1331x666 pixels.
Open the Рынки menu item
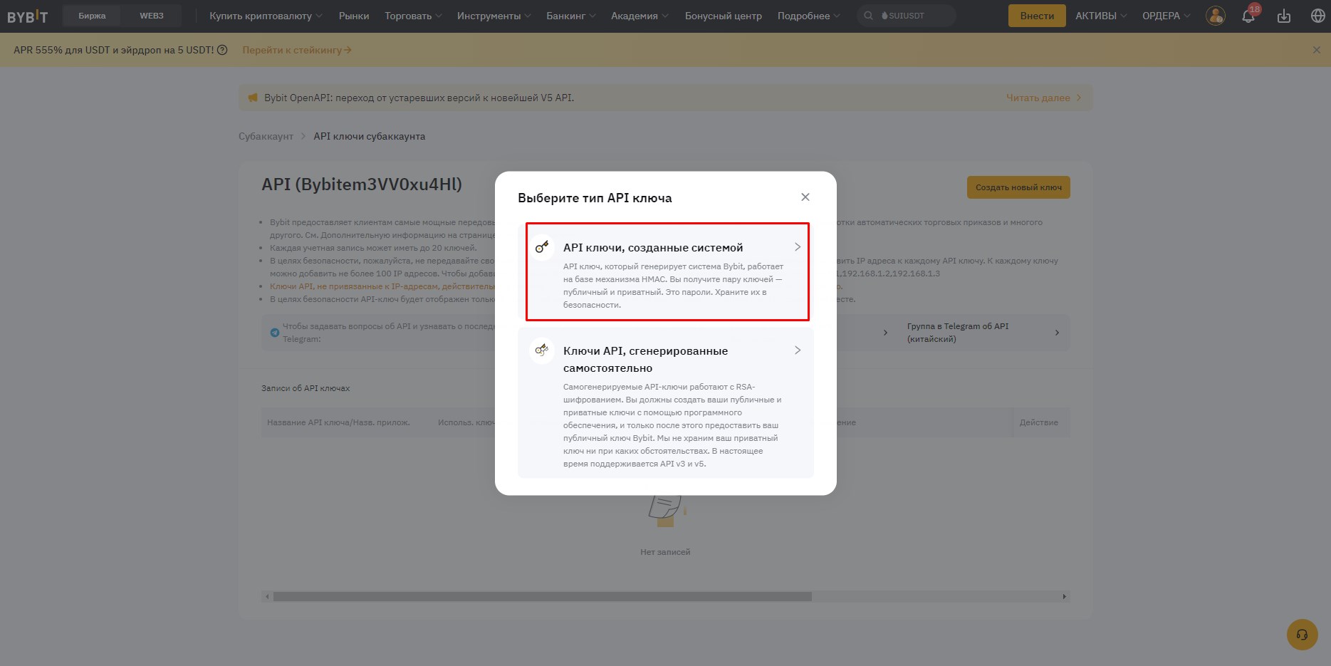point(354,16)
